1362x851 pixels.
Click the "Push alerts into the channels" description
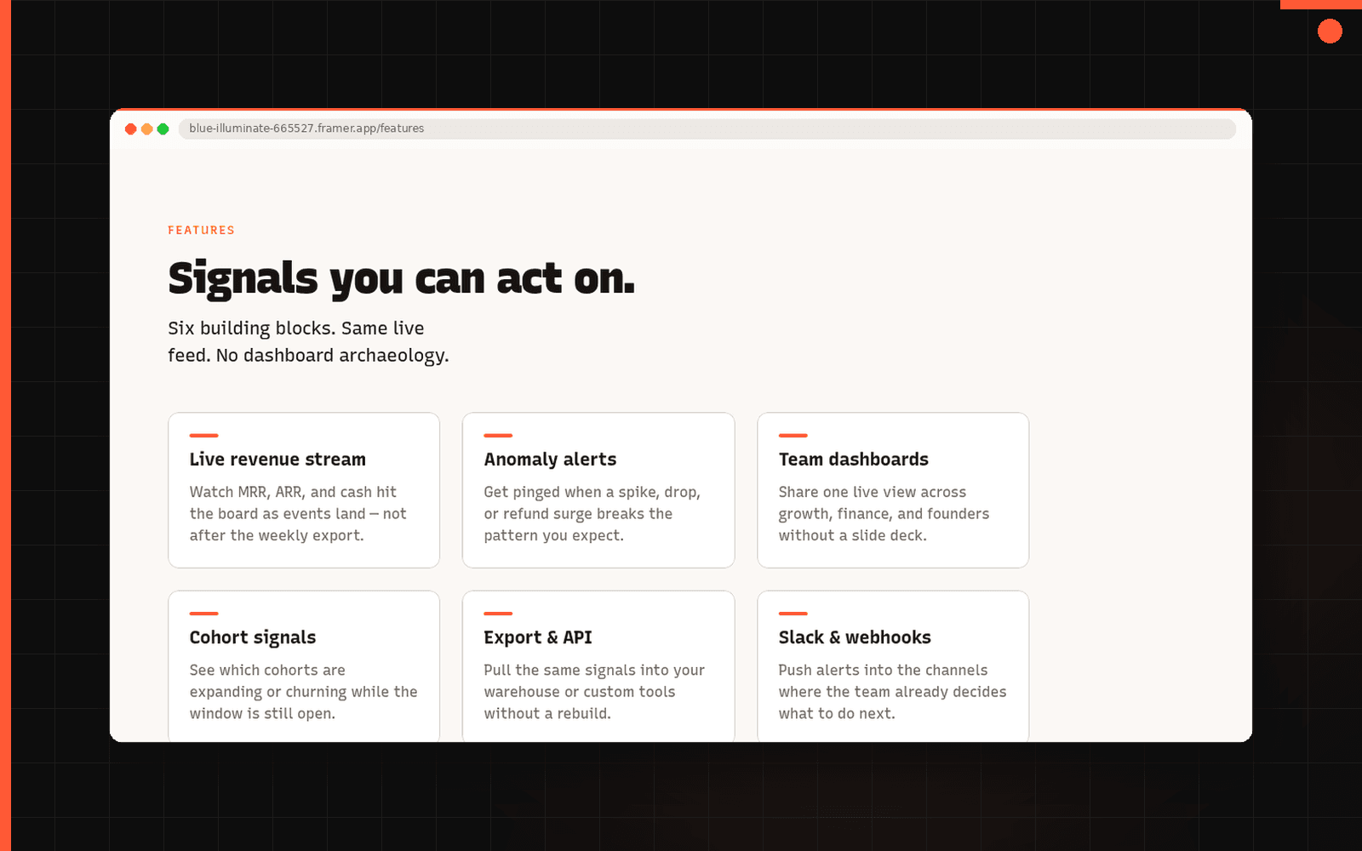892,692
